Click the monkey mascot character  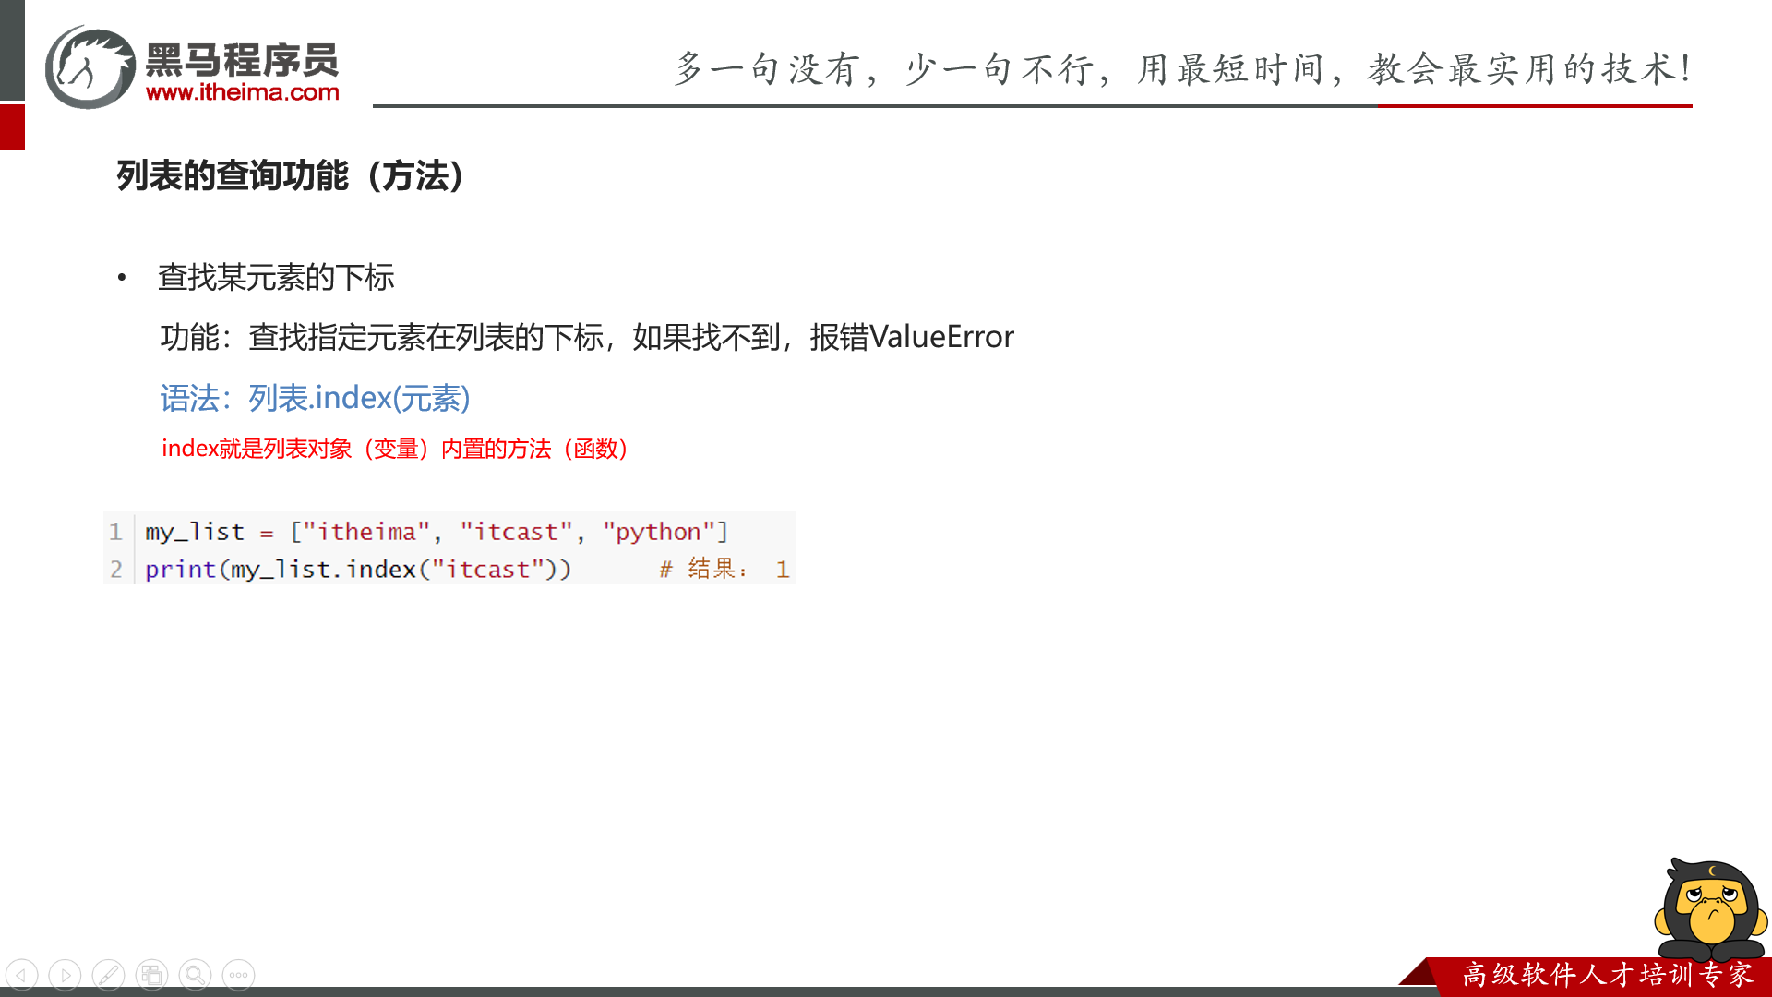[1710, 909]
